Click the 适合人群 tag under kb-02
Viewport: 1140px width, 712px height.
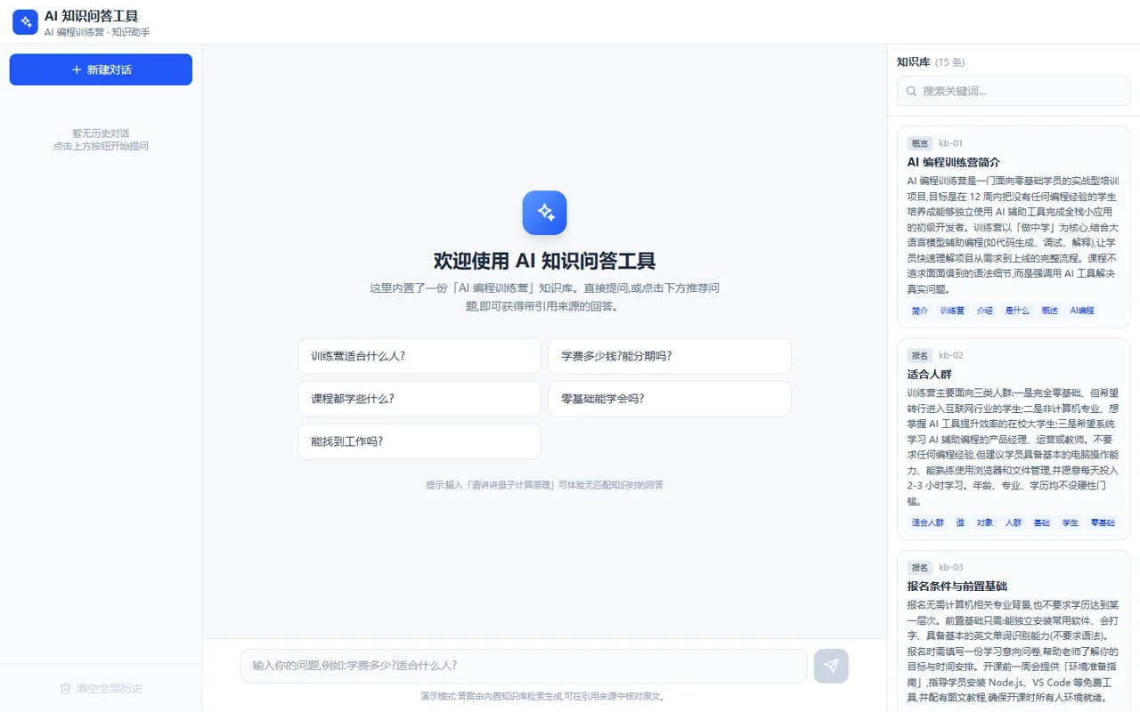pyautogui.click(x=927, y=522)
